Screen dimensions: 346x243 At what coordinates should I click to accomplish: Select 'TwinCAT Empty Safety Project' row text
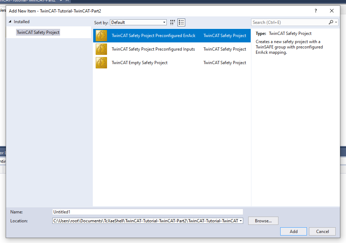[139, 63]
